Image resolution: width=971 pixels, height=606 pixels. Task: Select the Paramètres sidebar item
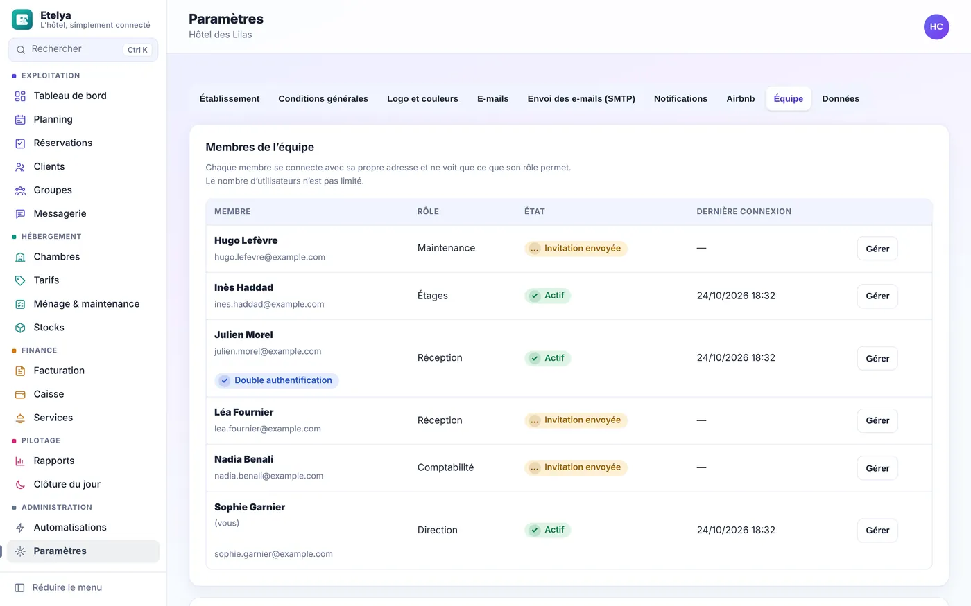[83, 551]
